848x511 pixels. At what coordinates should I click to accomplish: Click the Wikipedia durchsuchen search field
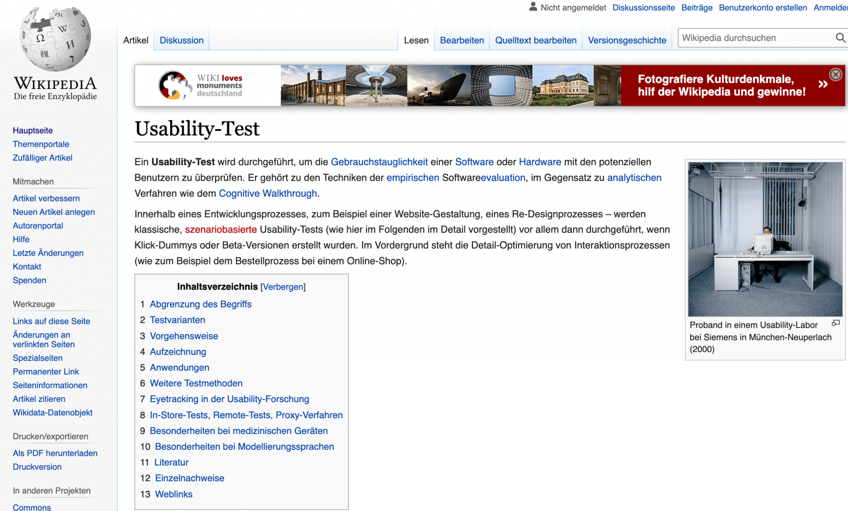[754, 38]
